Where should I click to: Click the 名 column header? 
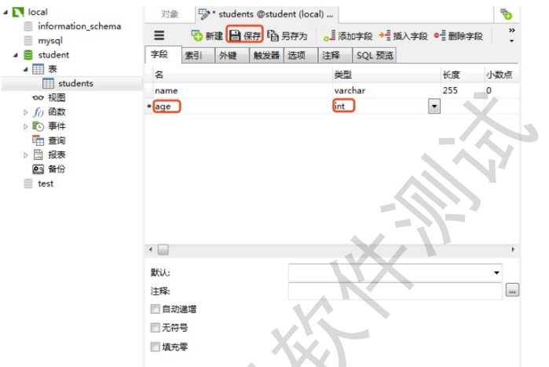pos(243,74)
